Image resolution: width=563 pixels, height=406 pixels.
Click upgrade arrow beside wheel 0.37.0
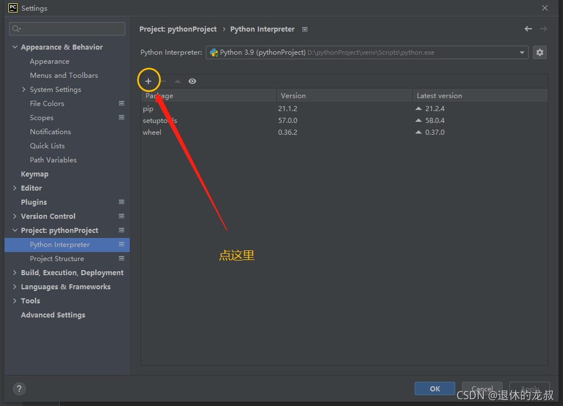(418, 132)
